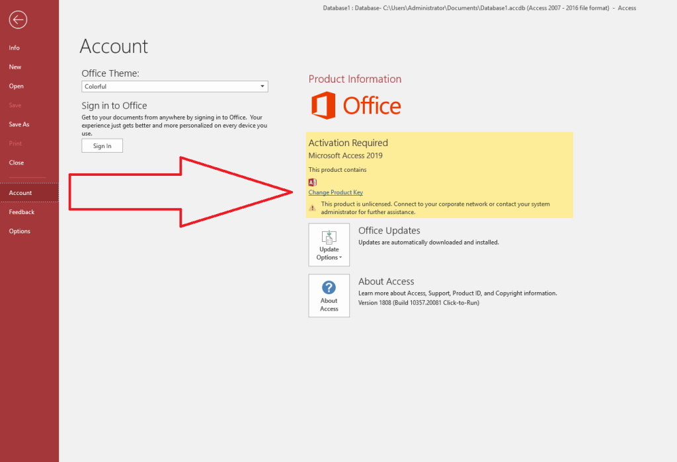The image size is (677, 462).
Task: Click the Access app icon under 'This product contains'
Action: pyautogui.click(x=313, y=182)
